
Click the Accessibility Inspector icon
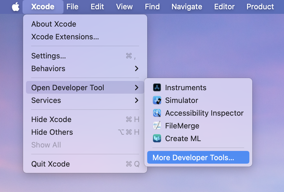tap(157, 113)
